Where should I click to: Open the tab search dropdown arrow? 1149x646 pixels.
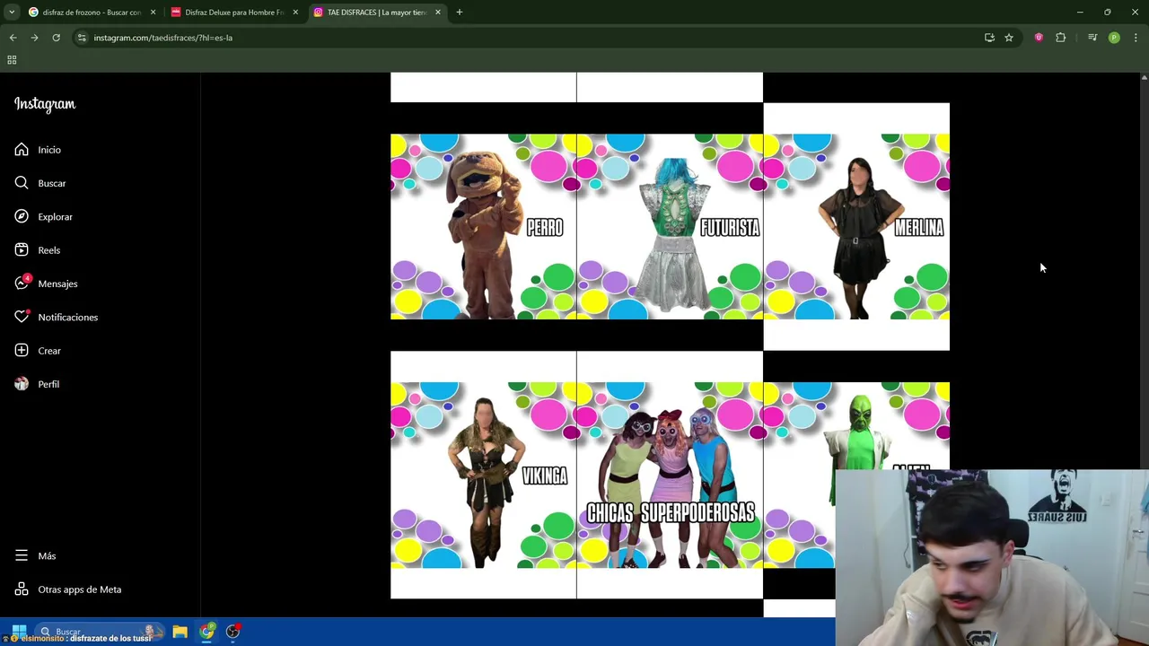(12, 13)
